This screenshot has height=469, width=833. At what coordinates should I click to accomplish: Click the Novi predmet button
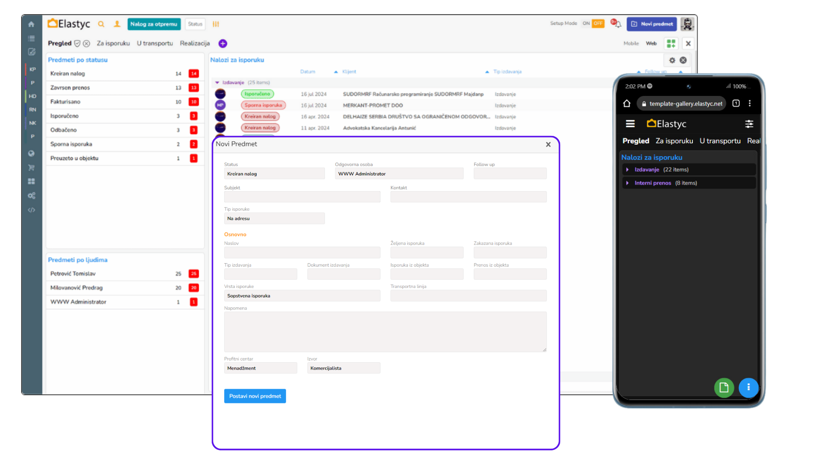tap(652, 24)
